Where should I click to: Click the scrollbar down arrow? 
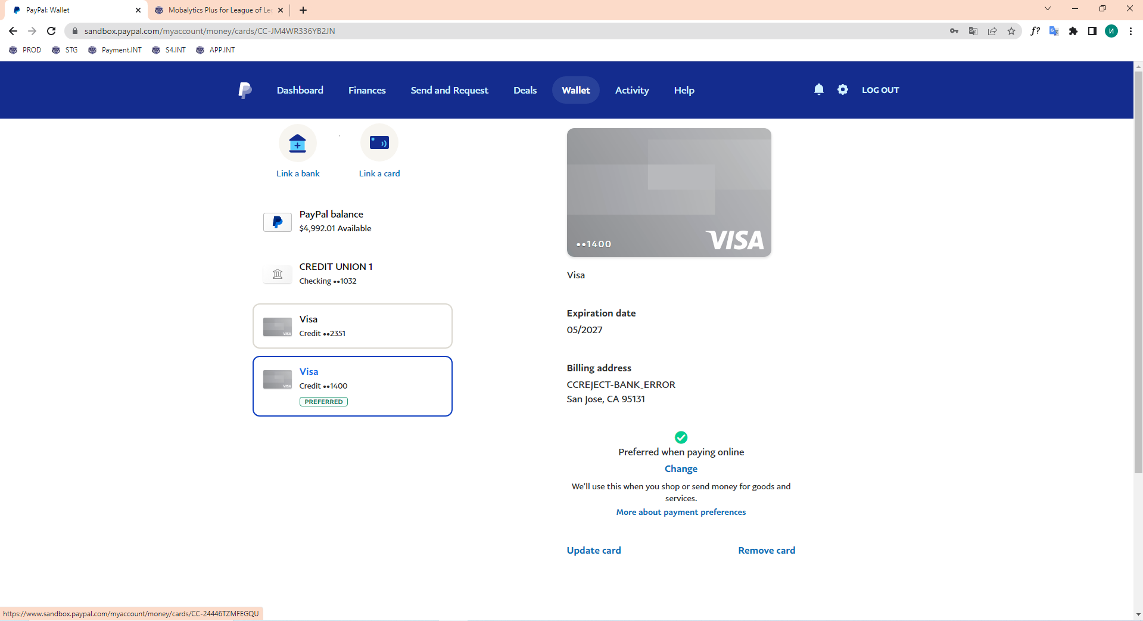pos(1138,614)
